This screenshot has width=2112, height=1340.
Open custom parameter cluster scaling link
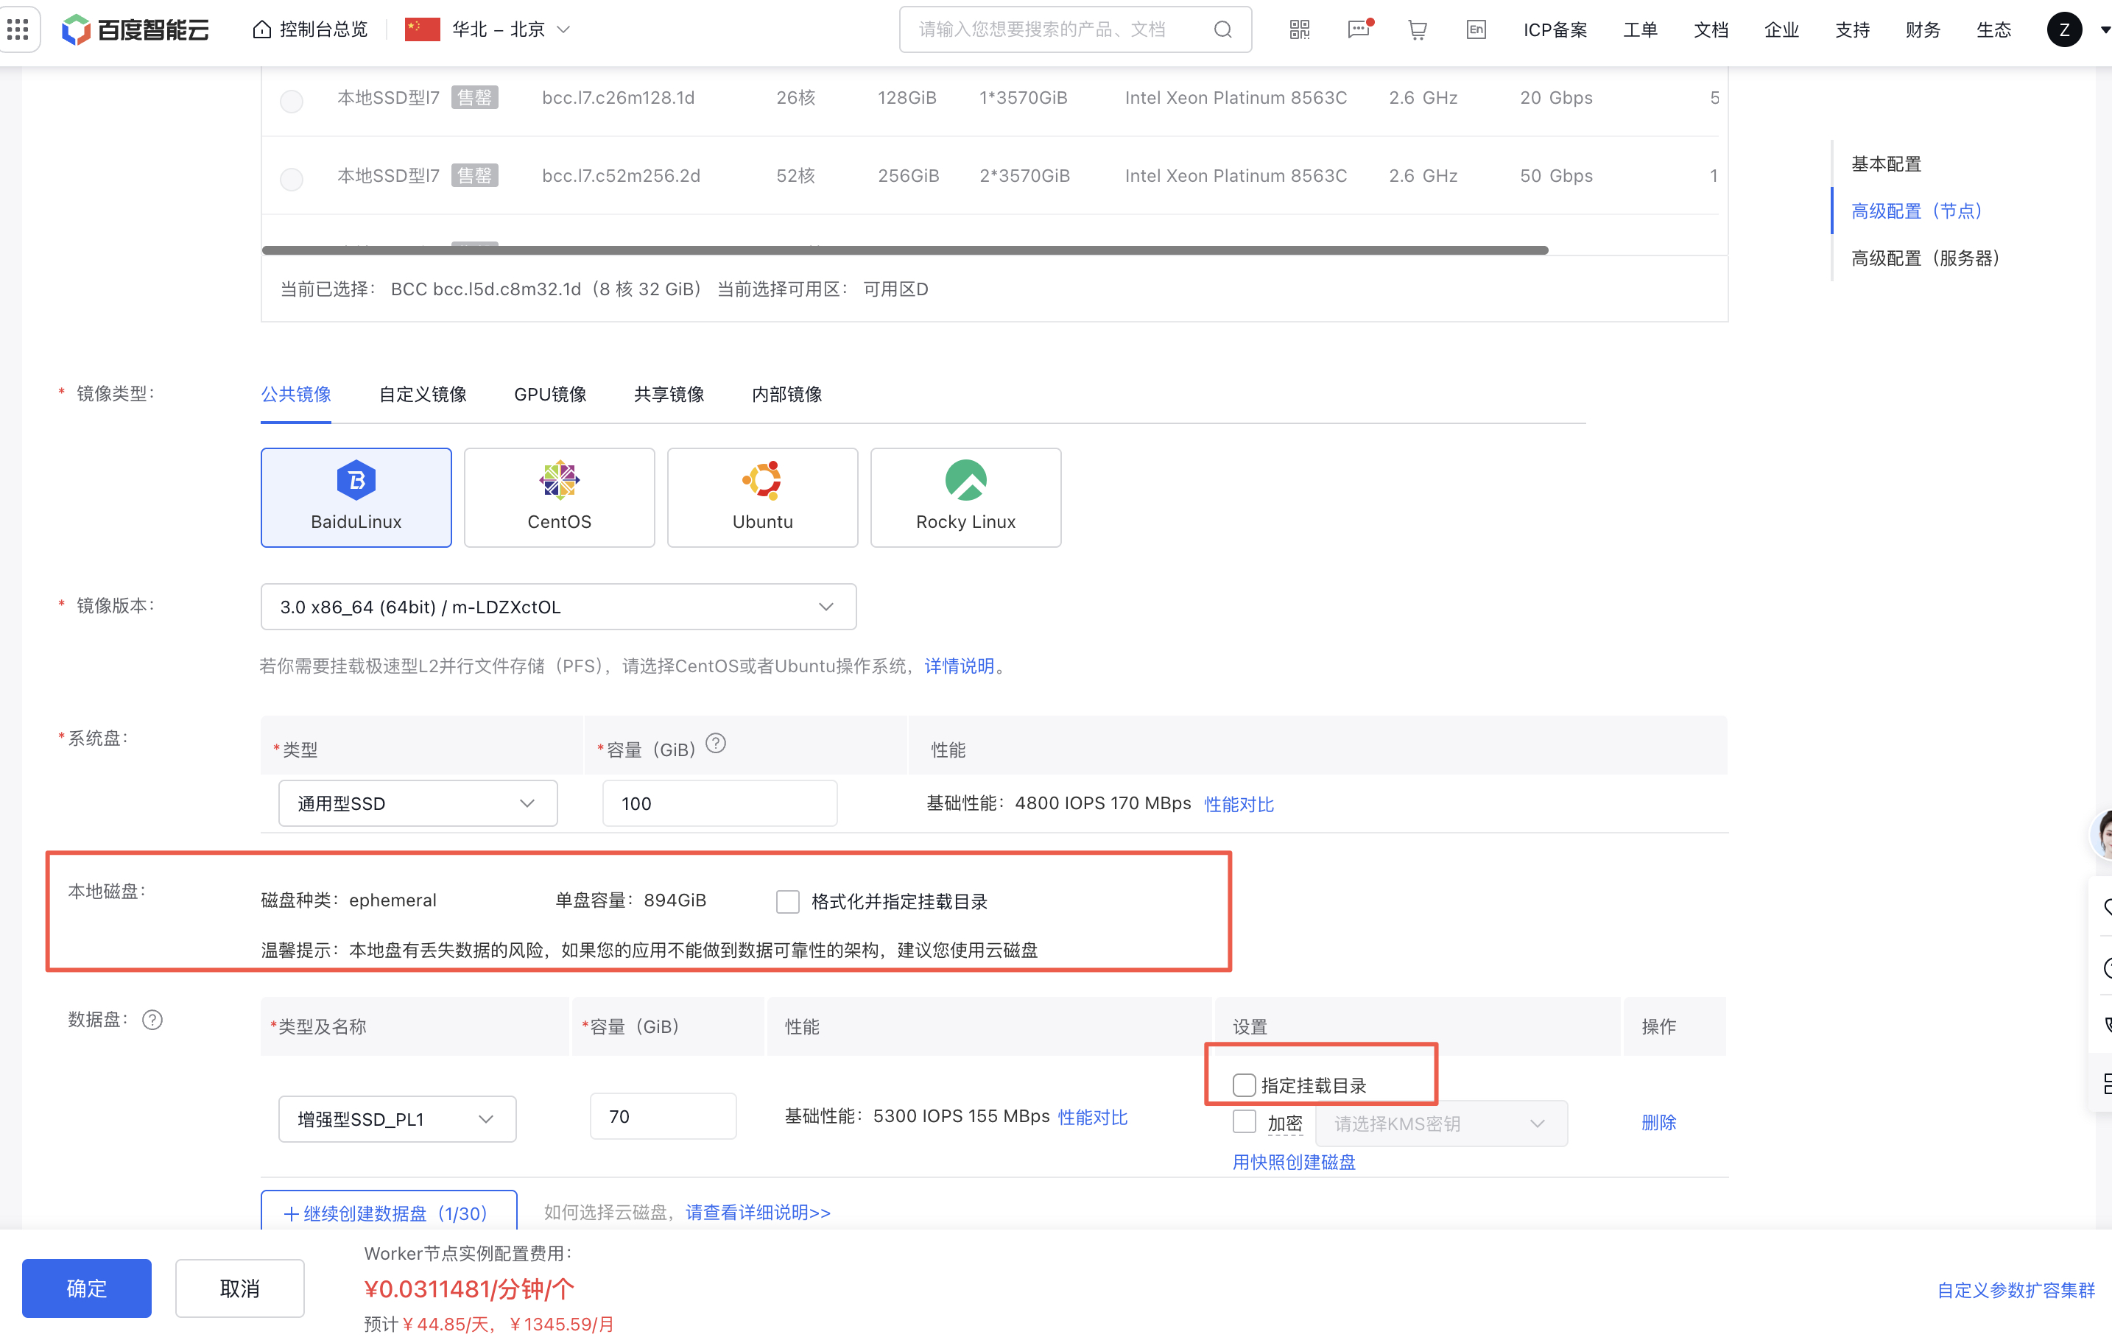tap(2016, 1290)
